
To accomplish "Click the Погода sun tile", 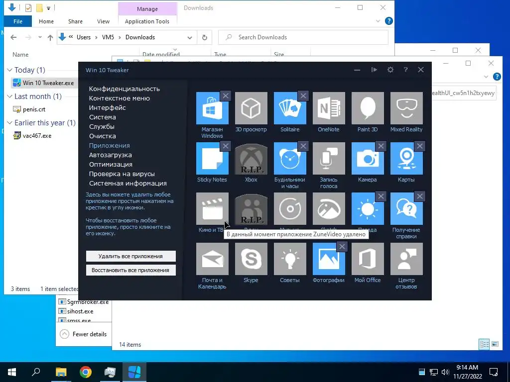I will pyautogui.click(x=368, y=208).
